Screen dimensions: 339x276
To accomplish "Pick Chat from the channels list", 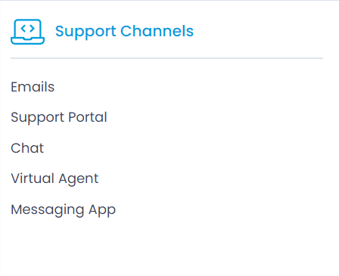I will (27, 148).
